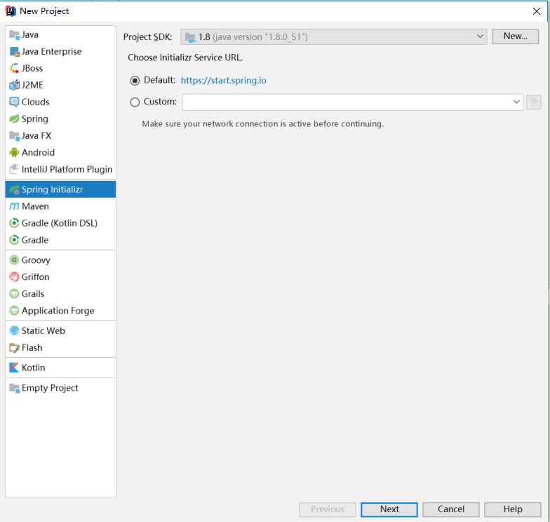The image size is (550, 522).
Task: Select the Maven 'm' icon
Action: tap(14, 206)
